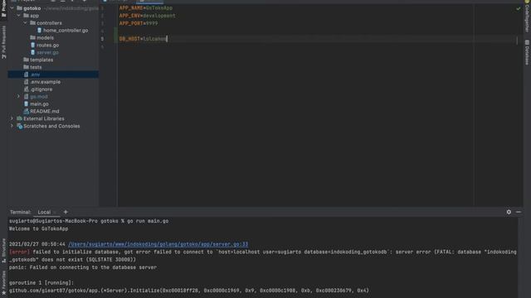Open terminal settings gear

tap(509, 212)
